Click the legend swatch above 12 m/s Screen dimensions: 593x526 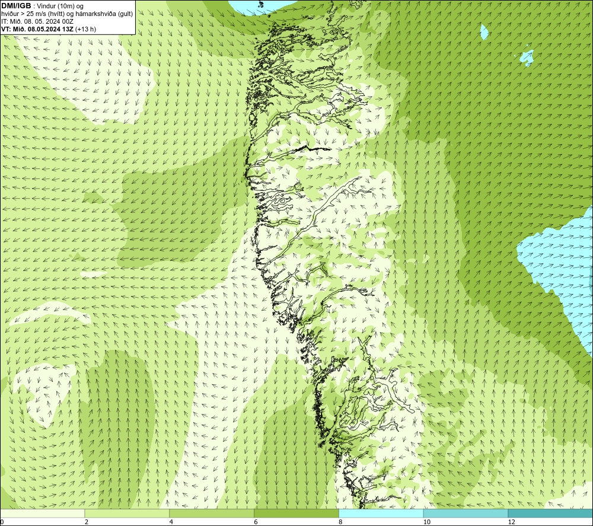(550, 513)
